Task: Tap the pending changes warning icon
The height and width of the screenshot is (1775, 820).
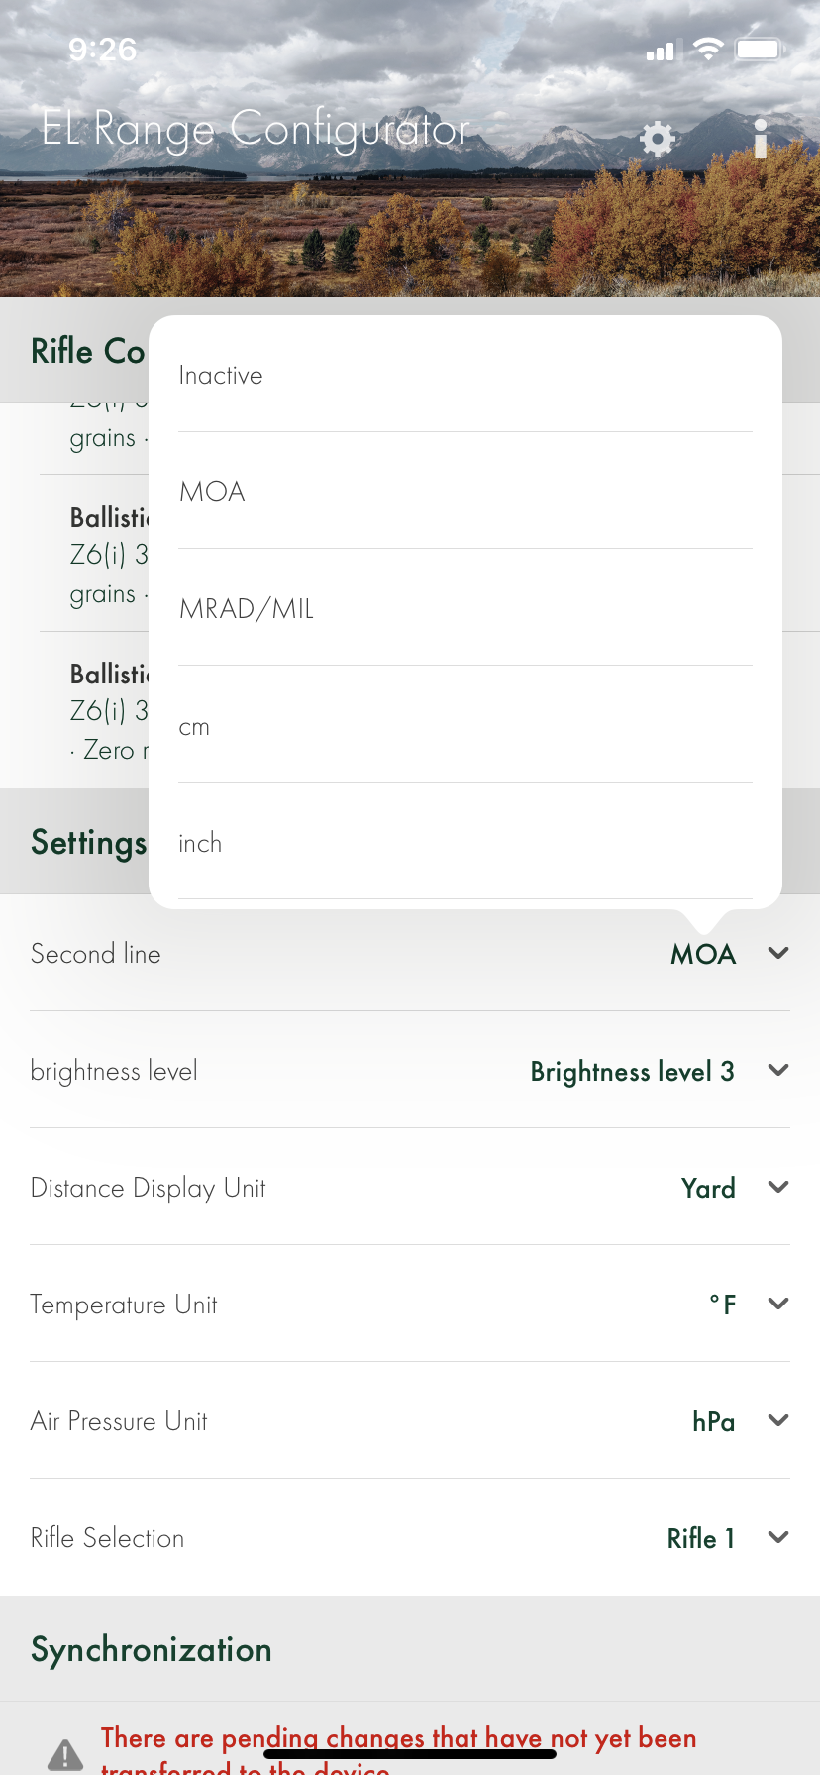Action: [x=65, y=1754]
